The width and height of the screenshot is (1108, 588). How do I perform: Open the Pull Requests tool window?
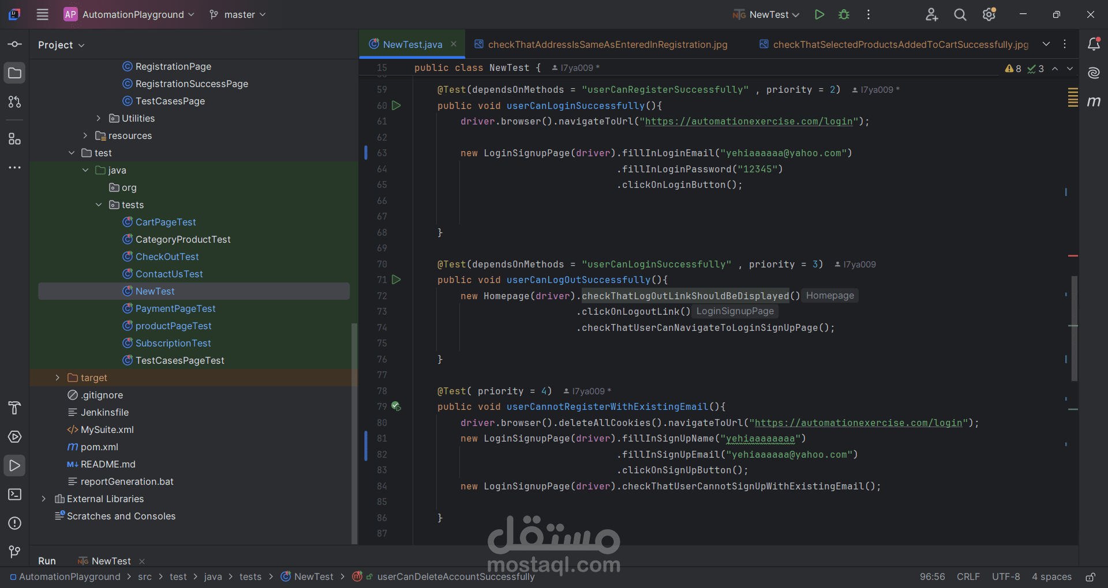[x=15, y=102]
